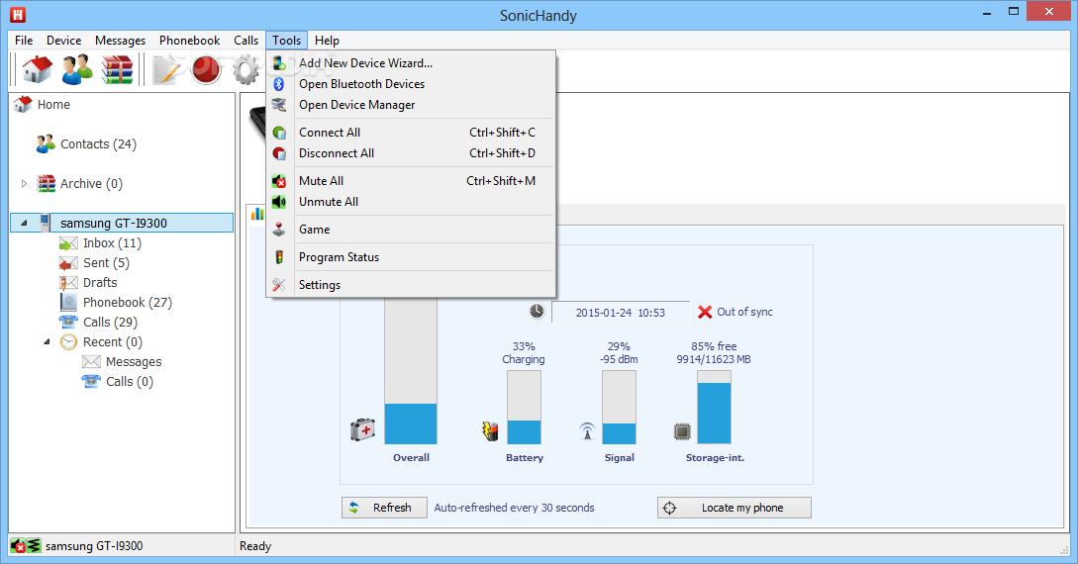Choose Settings from Tools menu
1078x564 pixels.
click(x=411, y=285)
